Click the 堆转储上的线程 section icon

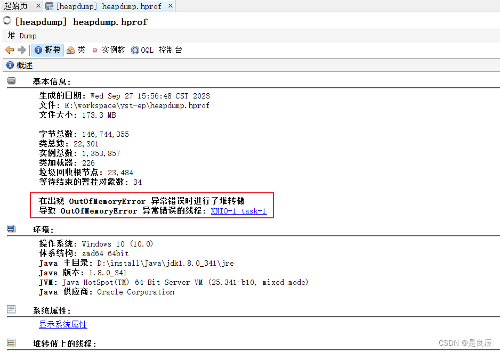(12, 342)
